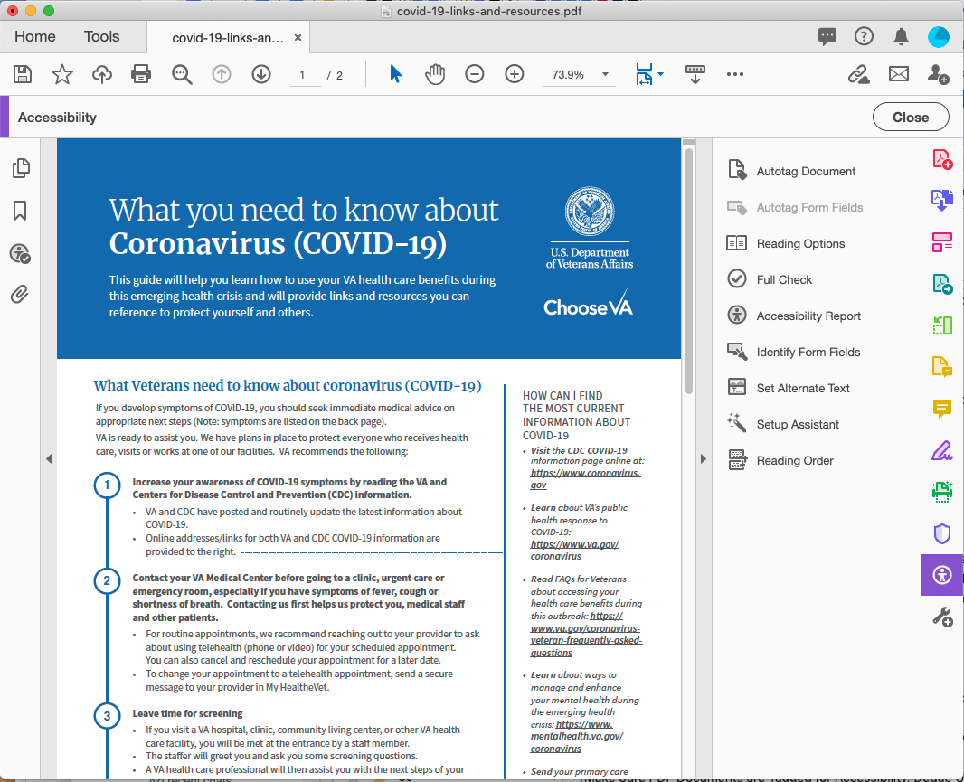Open Protect shield tool icon
The width and height of the screenshot is (964, 782).
point(942,533)
